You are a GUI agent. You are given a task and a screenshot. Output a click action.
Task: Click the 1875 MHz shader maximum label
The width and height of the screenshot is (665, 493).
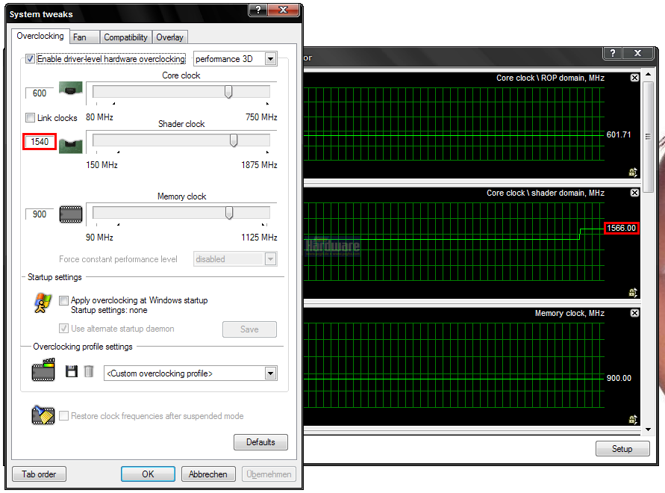point(259,165)
